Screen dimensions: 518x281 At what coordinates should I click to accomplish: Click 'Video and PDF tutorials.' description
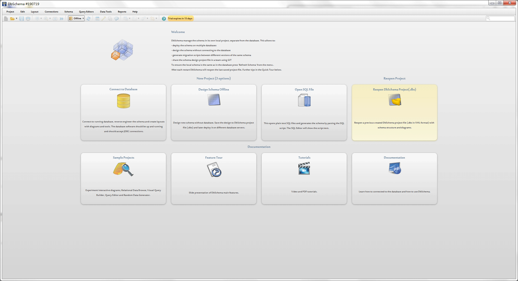[304, 192]
